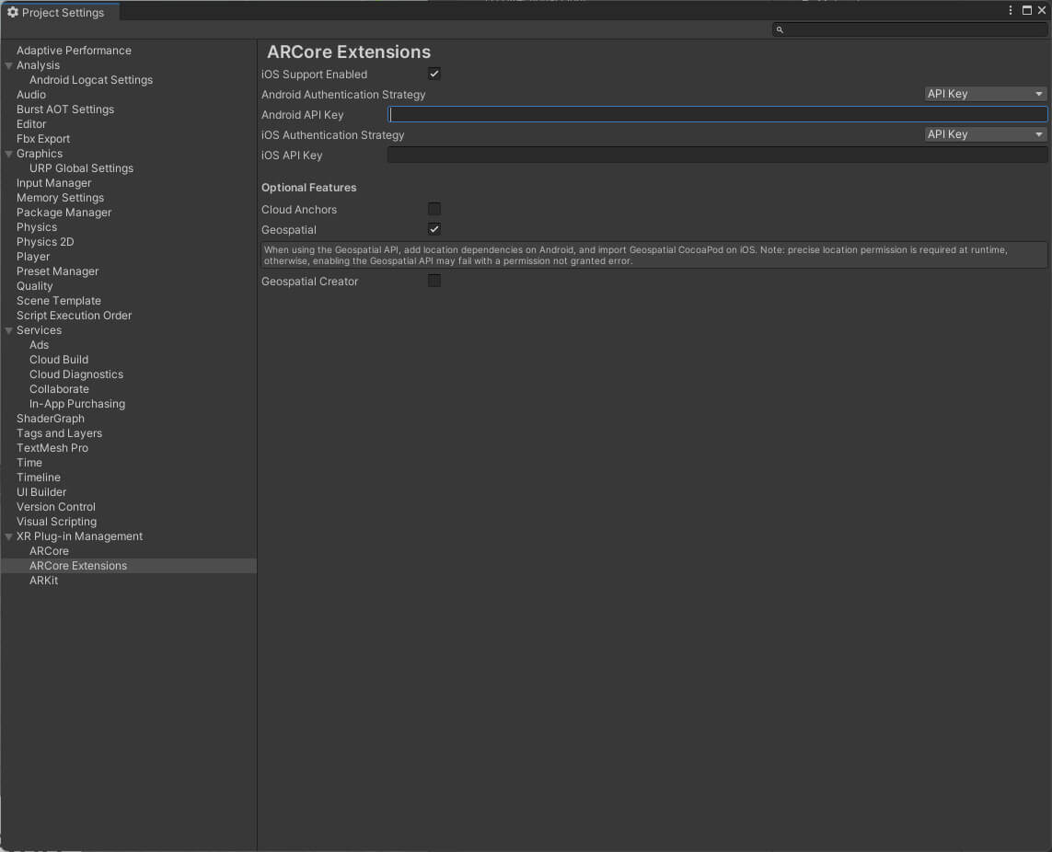Open Package Manager settings
The image size is (1052, 852).
tap(64, 213)
